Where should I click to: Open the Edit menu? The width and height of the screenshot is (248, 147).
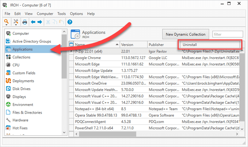[17, 14]
